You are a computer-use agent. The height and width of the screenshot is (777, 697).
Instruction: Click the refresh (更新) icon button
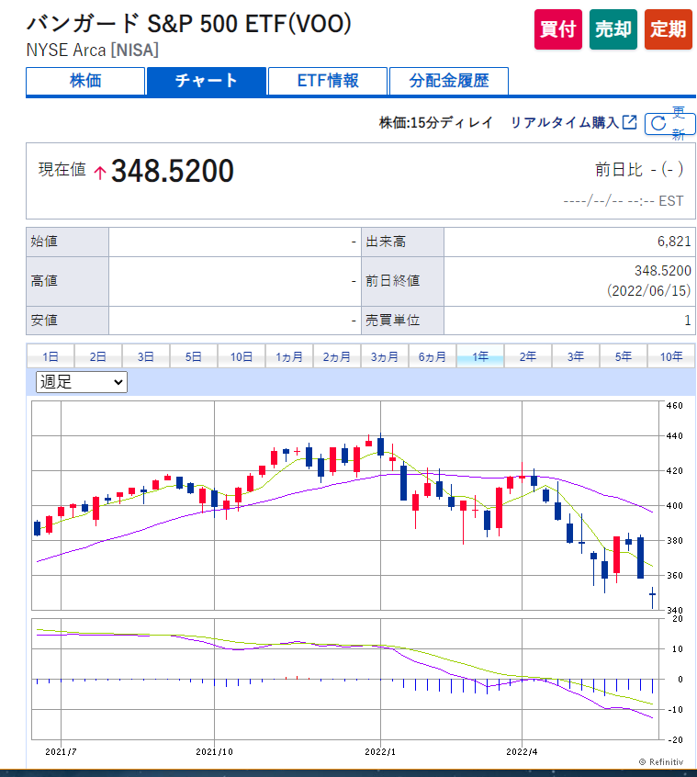click(x=658, y=124)
